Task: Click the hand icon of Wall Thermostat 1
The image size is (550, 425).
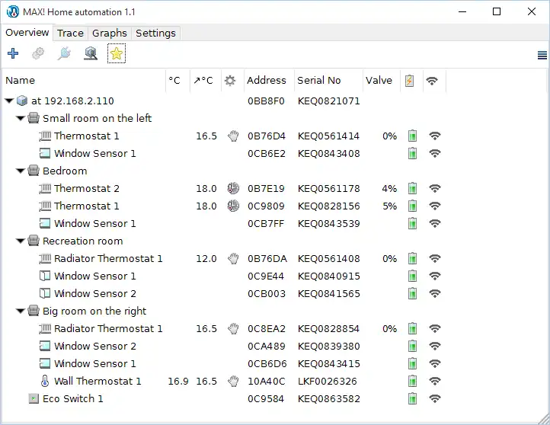Action: [x=233, y=381]
